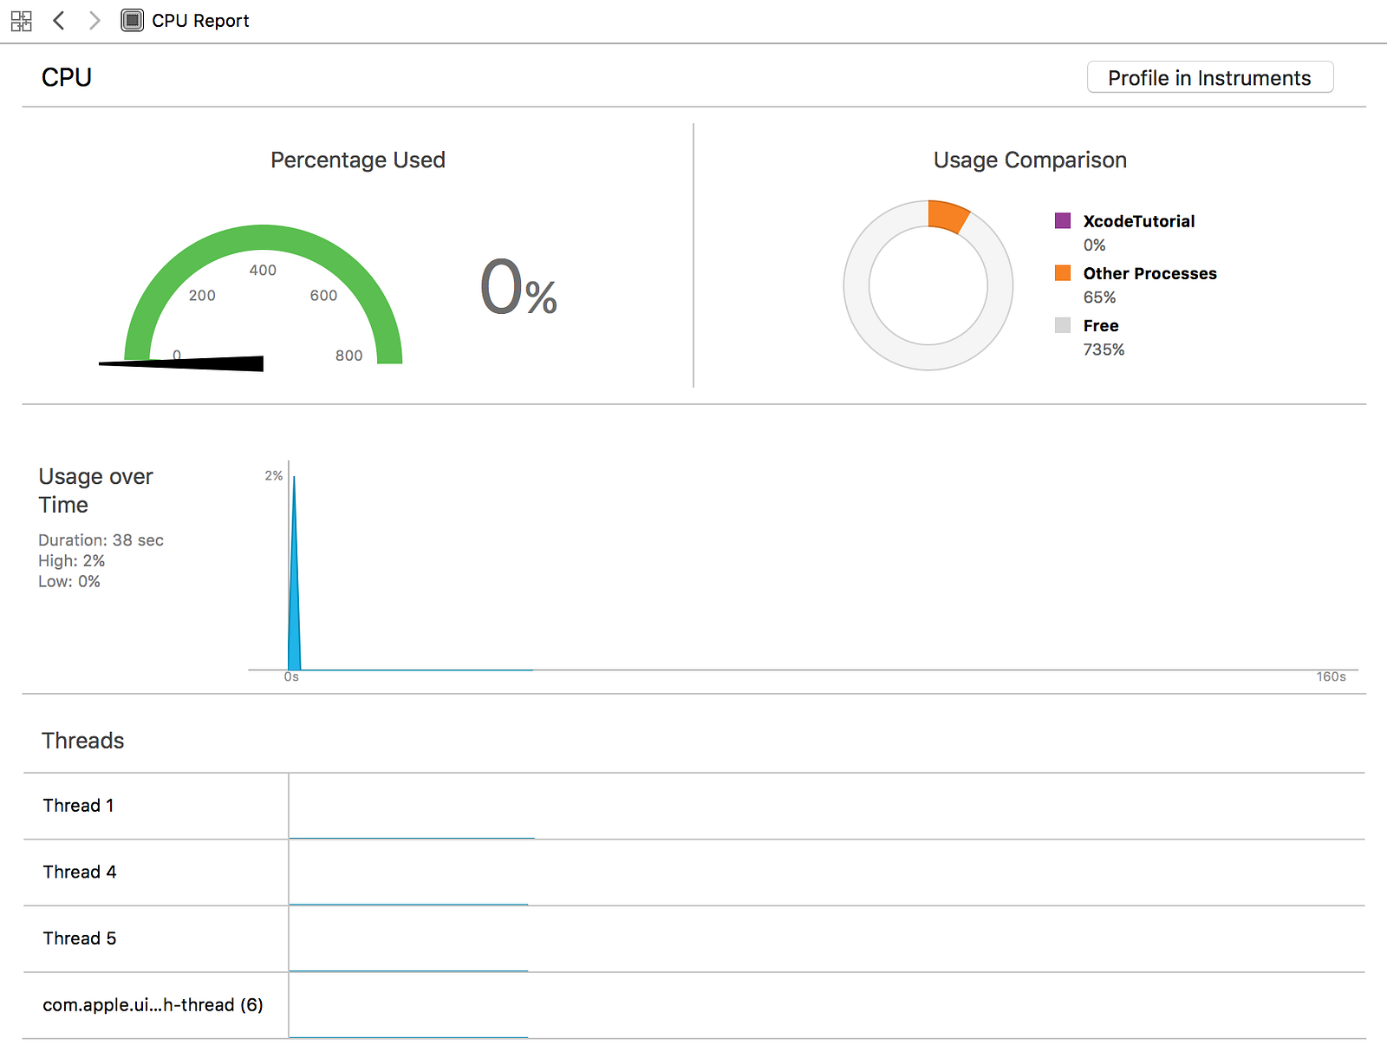Go back with the left chevron arrow
Viewport: 1387px width, 1052px height.
point(59,21)
